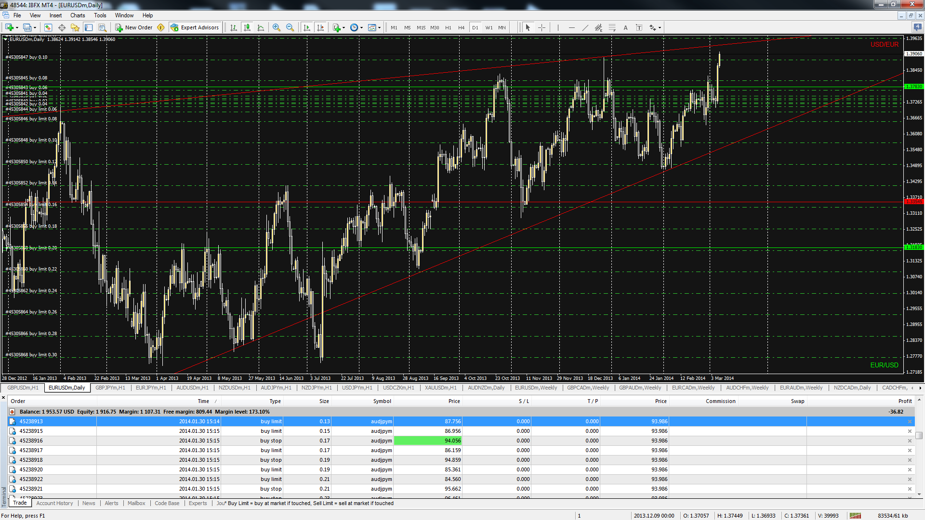Open the Data Window crosshair icon

click(x=62, y=27)
